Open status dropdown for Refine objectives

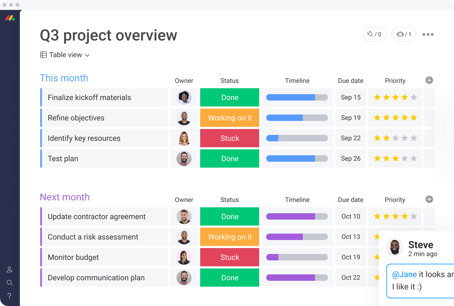[x=230, y=118]
